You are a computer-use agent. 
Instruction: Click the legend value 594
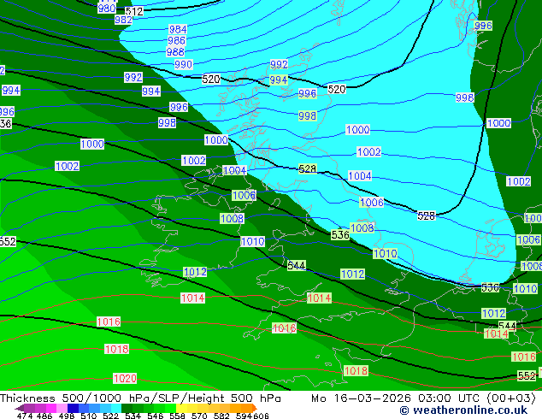(x=244, y=416)
